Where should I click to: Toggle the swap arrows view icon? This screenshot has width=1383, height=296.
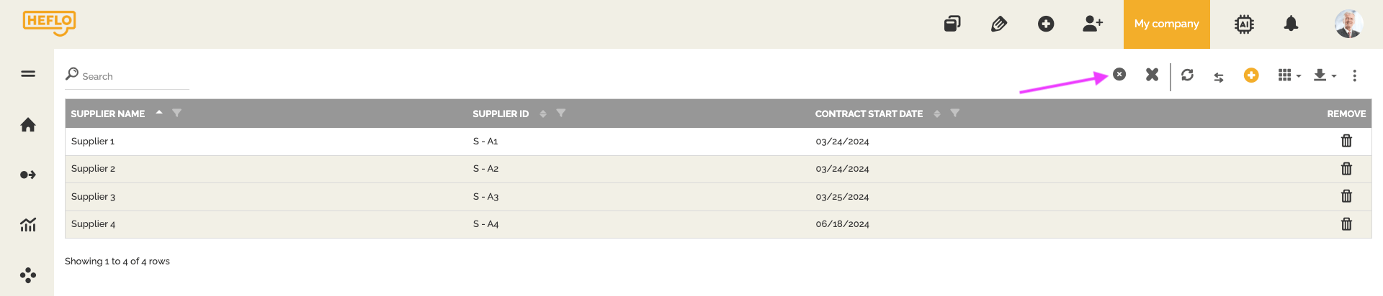click(1219, 77)
